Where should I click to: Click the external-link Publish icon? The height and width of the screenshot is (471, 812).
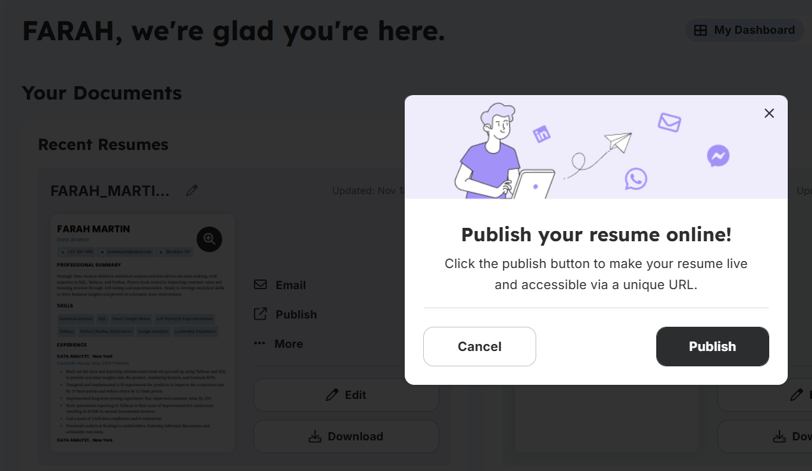click(260, 314)
